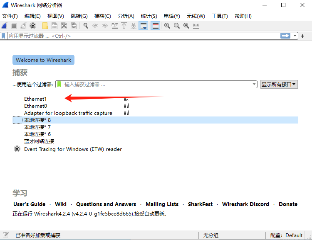Open the SharkFest link
This screenshot has width=312, height=240.
point(200,204)
